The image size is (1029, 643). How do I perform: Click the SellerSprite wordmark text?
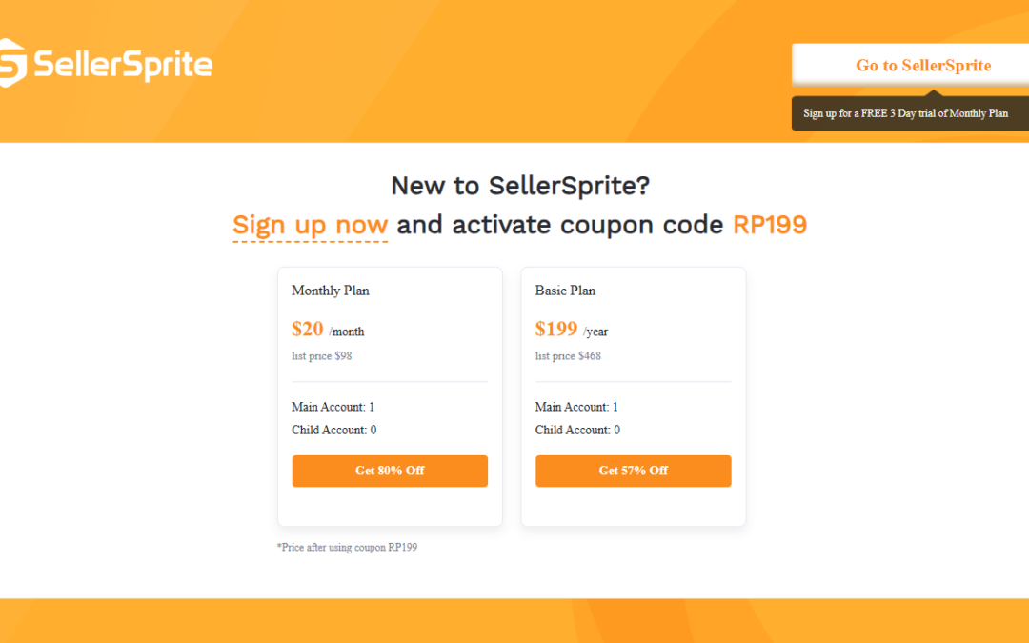click(x=123, y=64)
